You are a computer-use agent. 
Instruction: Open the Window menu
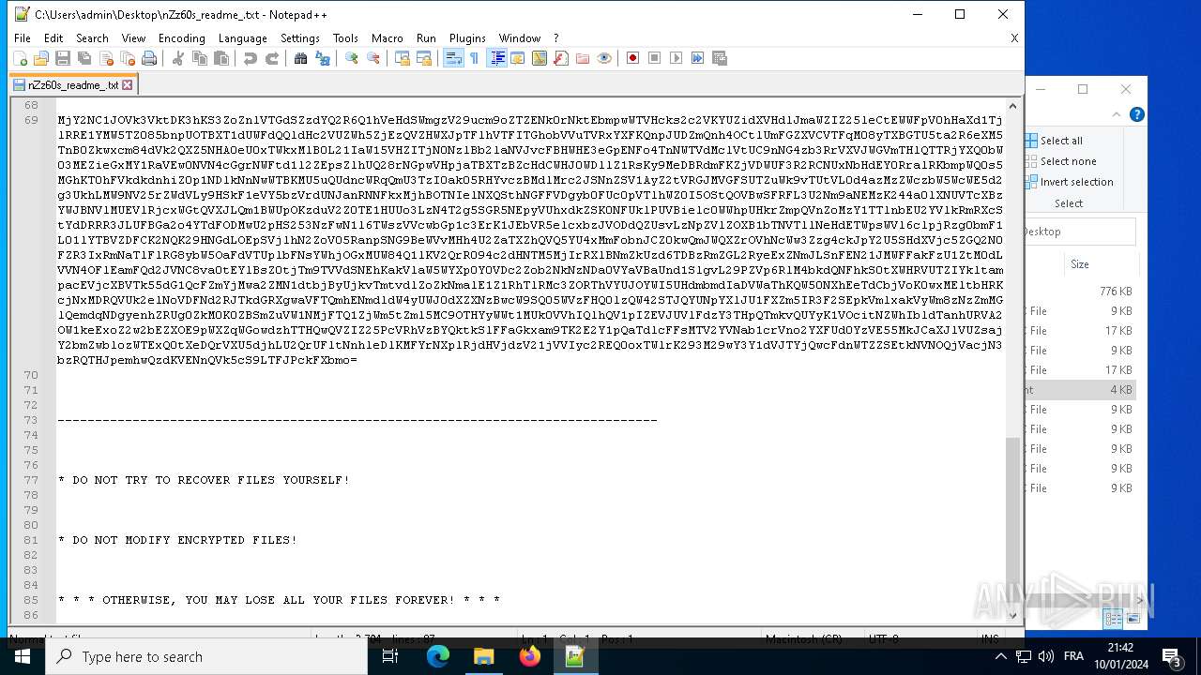tap(520, 38)
